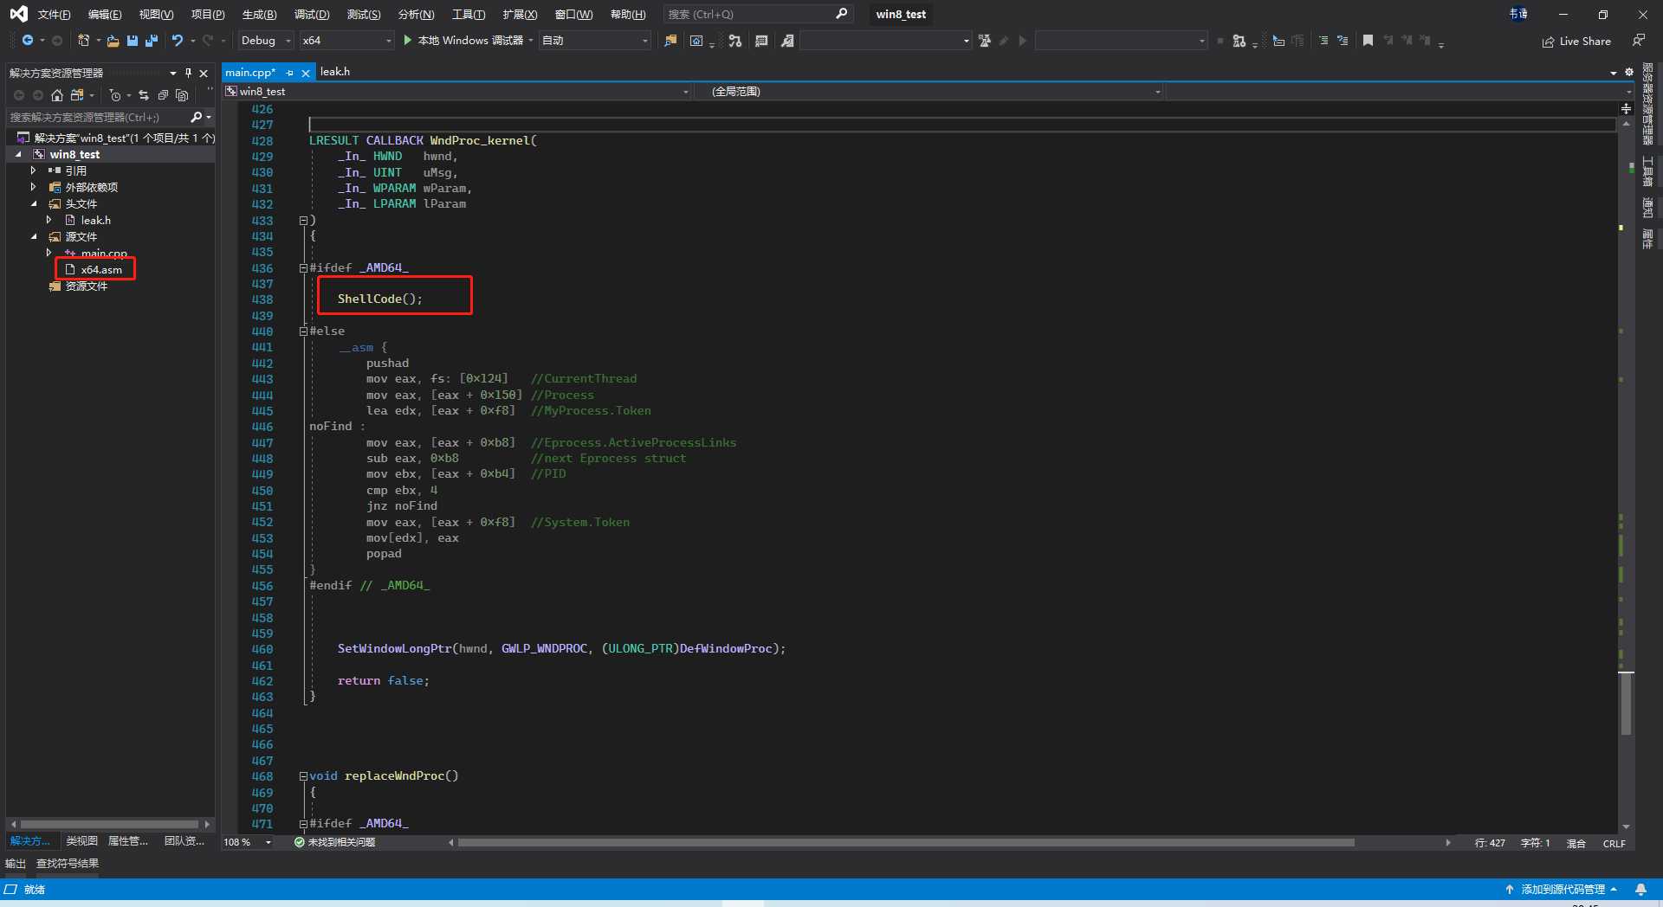Toggle show all files in Solution Explorer
The width and height of the screenshot is (1663, 907).
coord(182,95)
